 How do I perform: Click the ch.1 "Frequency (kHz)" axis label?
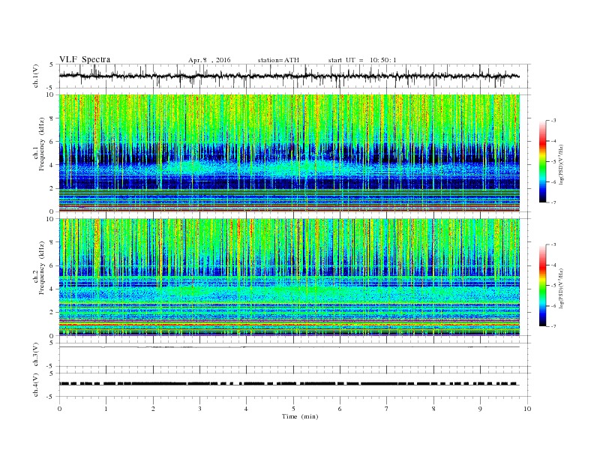[42, 144]
